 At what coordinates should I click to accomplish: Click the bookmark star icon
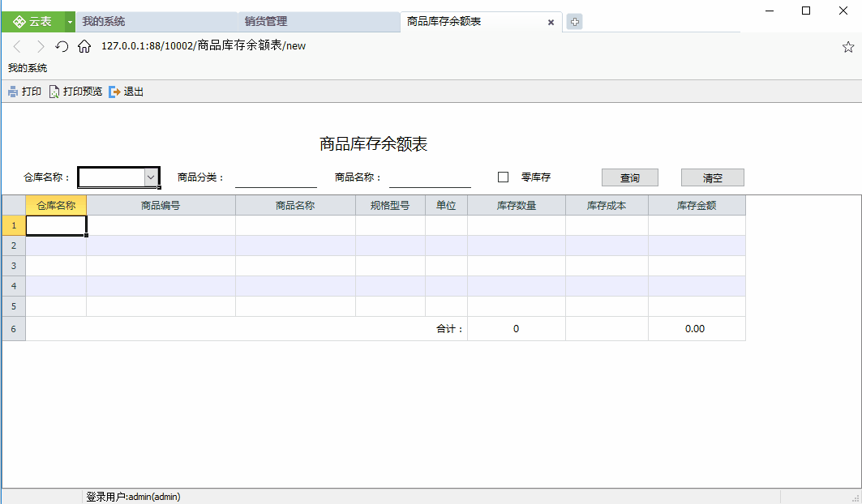848,46
